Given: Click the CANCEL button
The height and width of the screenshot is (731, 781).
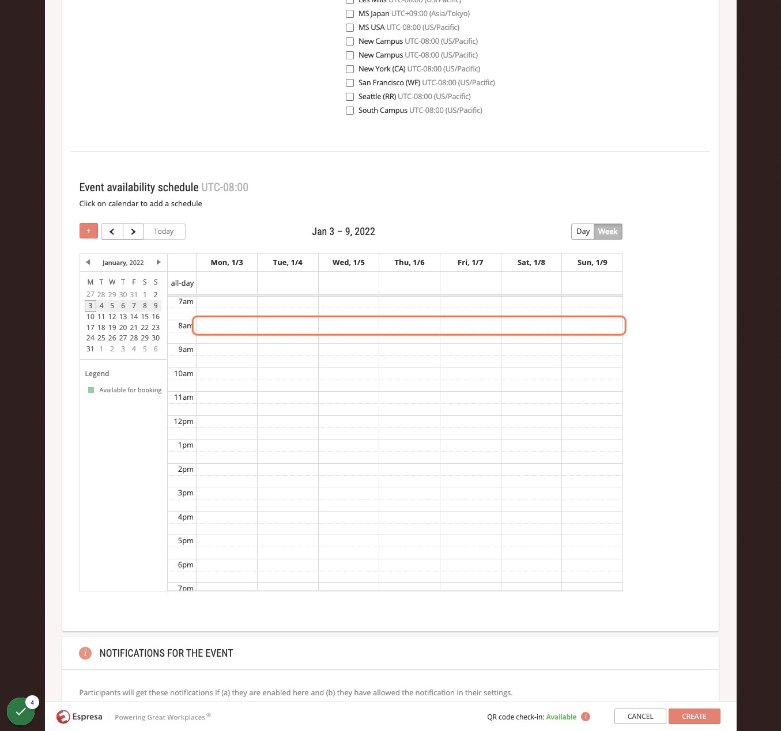Looking at the screenshot, I should (640, 717).
